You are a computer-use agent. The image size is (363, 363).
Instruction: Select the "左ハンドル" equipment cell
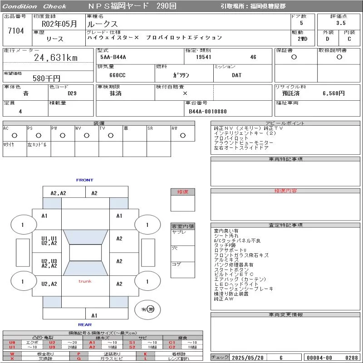coord(39,149)
